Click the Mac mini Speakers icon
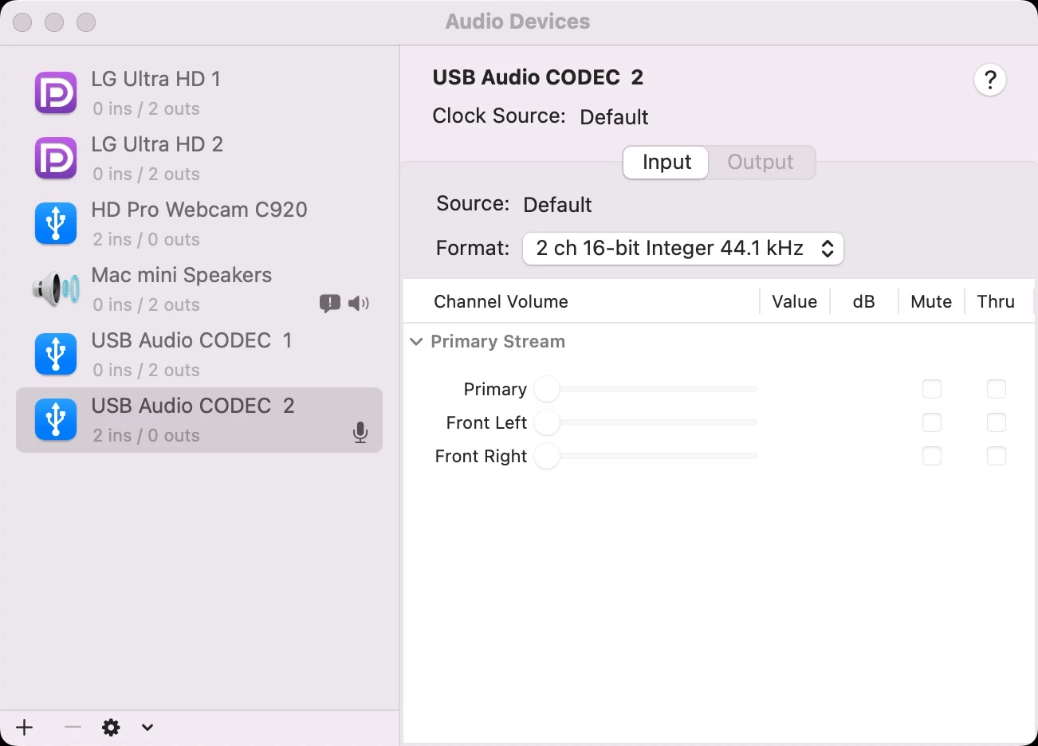Image resolution: width=1038 pixels, height=746 pixels. 56,289
